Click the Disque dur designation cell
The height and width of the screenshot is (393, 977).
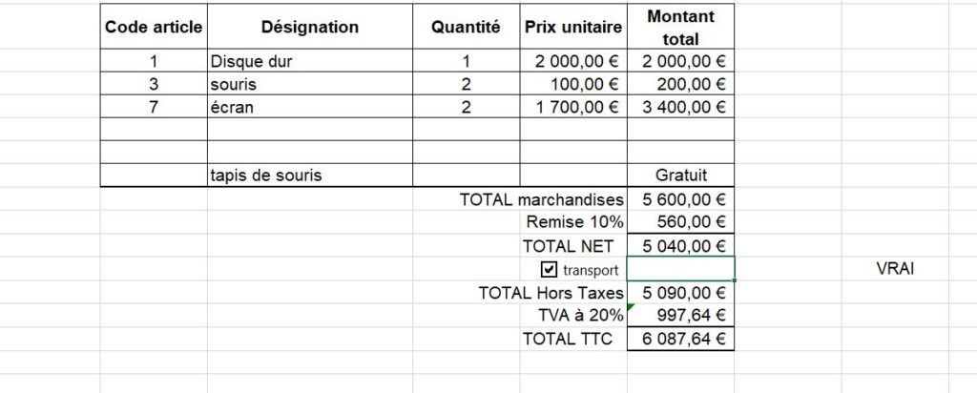310,61
